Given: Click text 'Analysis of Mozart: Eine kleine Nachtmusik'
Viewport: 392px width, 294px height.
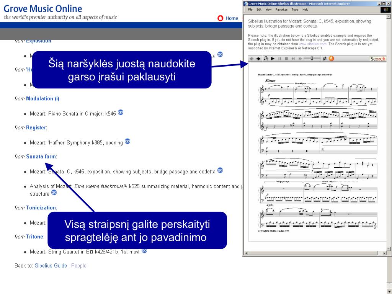Looking at the screenshot, I should pos(79,186).
